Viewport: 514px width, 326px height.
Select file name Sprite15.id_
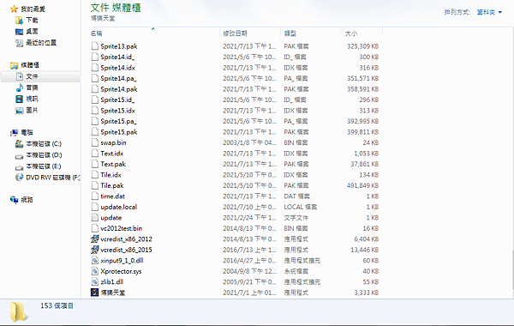point(117,100)
